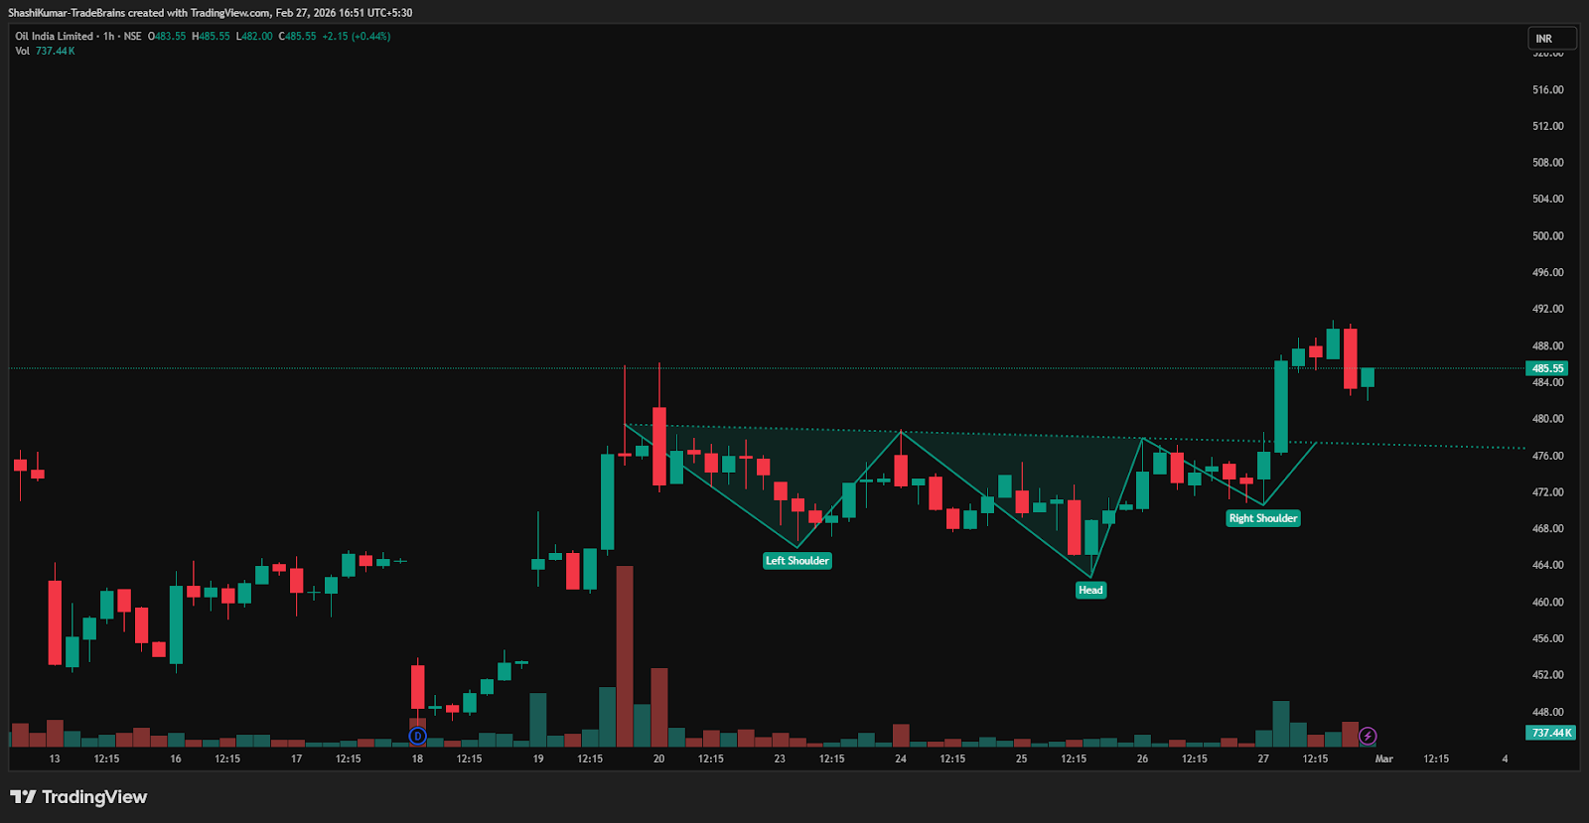Screen dimensions: 1589x823
Task: Click the TradingView logo at bottom left
Action: click(x=78, y=797)
